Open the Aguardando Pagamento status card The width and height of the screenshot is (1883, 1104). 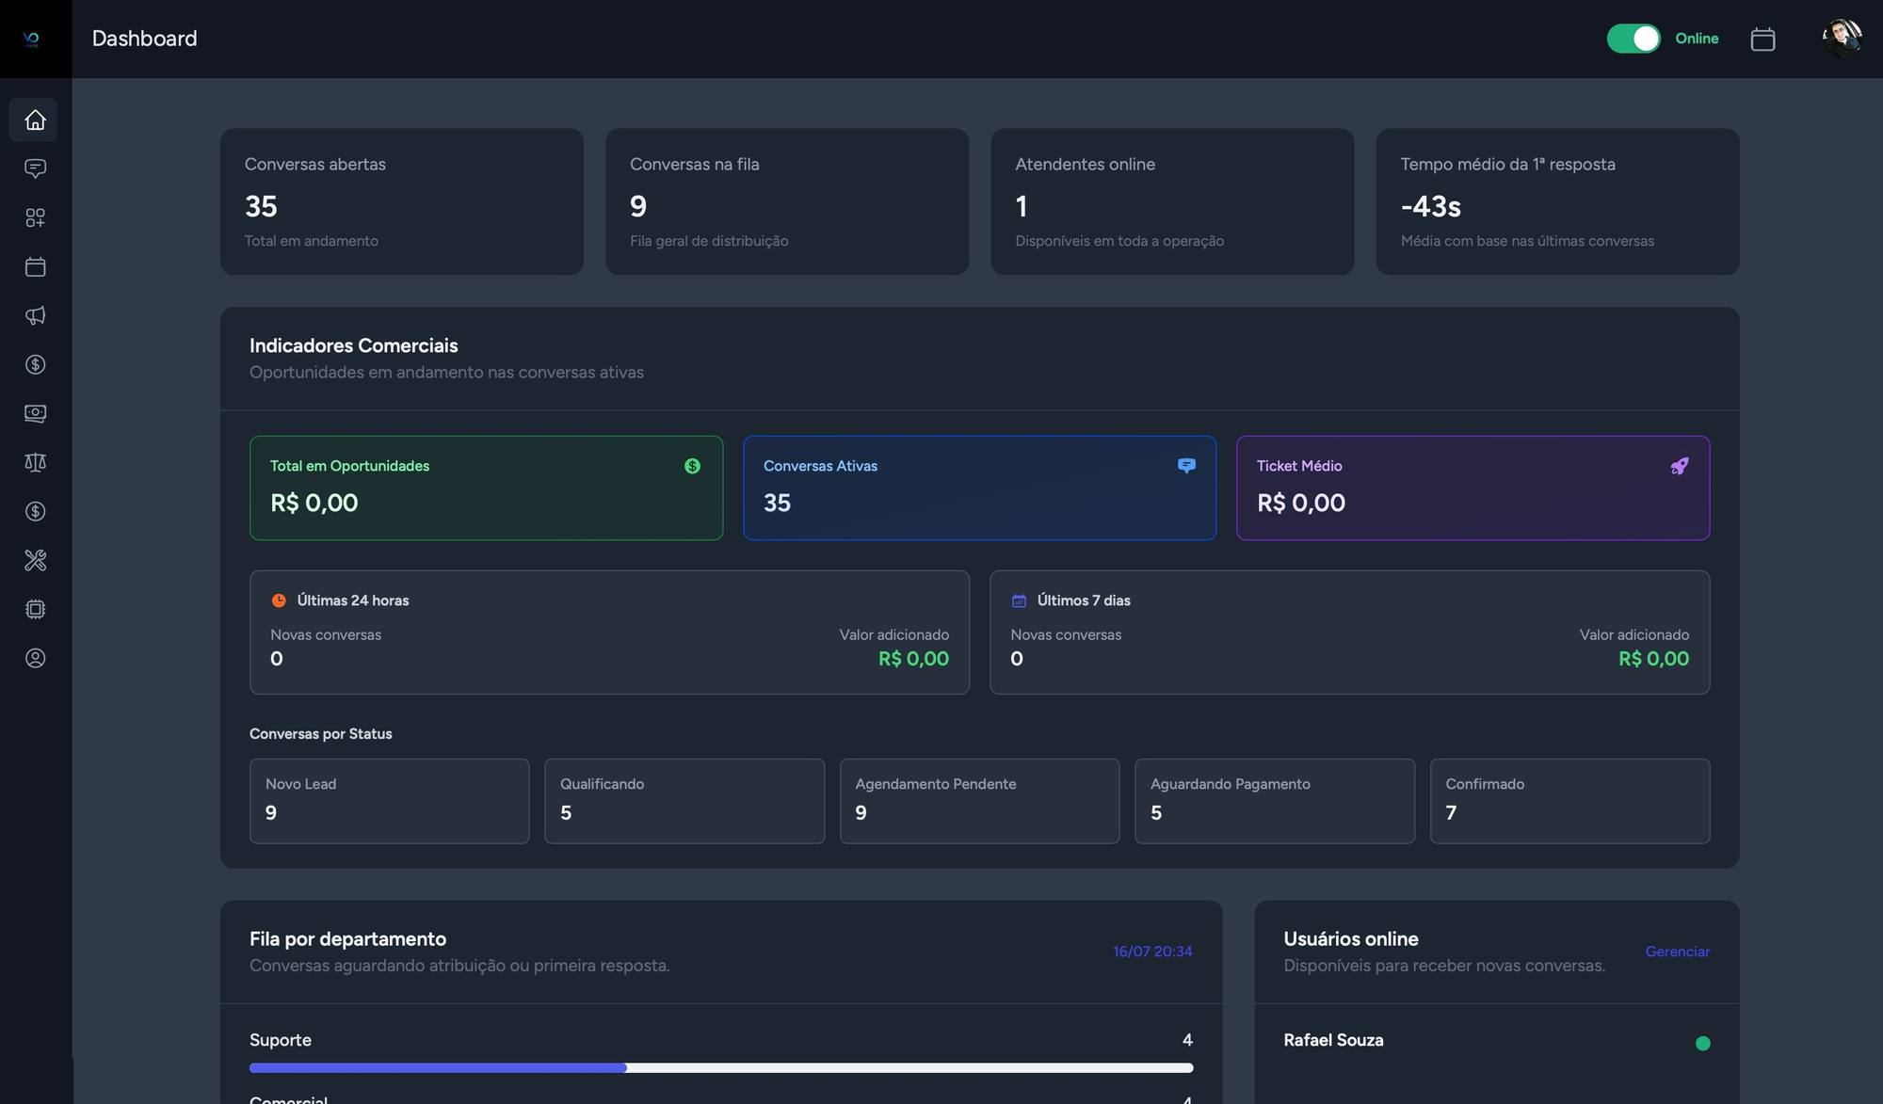(1275, 801)
